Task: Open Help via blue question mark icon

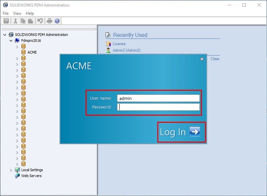Action: (57, 21)
